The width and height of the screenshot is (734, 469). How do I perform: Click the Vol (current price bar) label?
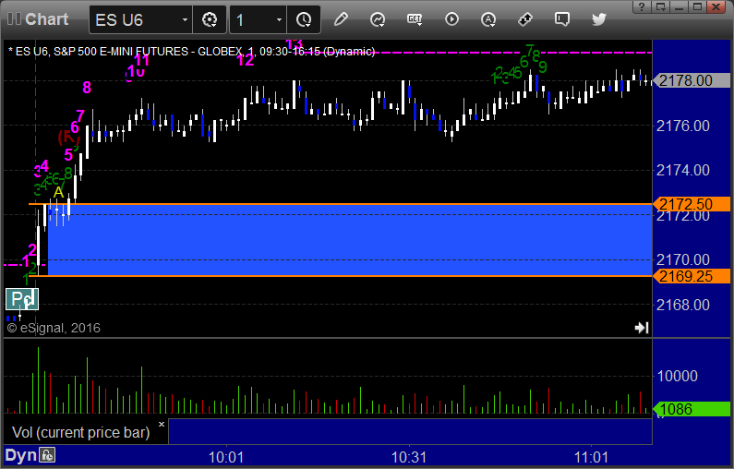coord(80,432)
